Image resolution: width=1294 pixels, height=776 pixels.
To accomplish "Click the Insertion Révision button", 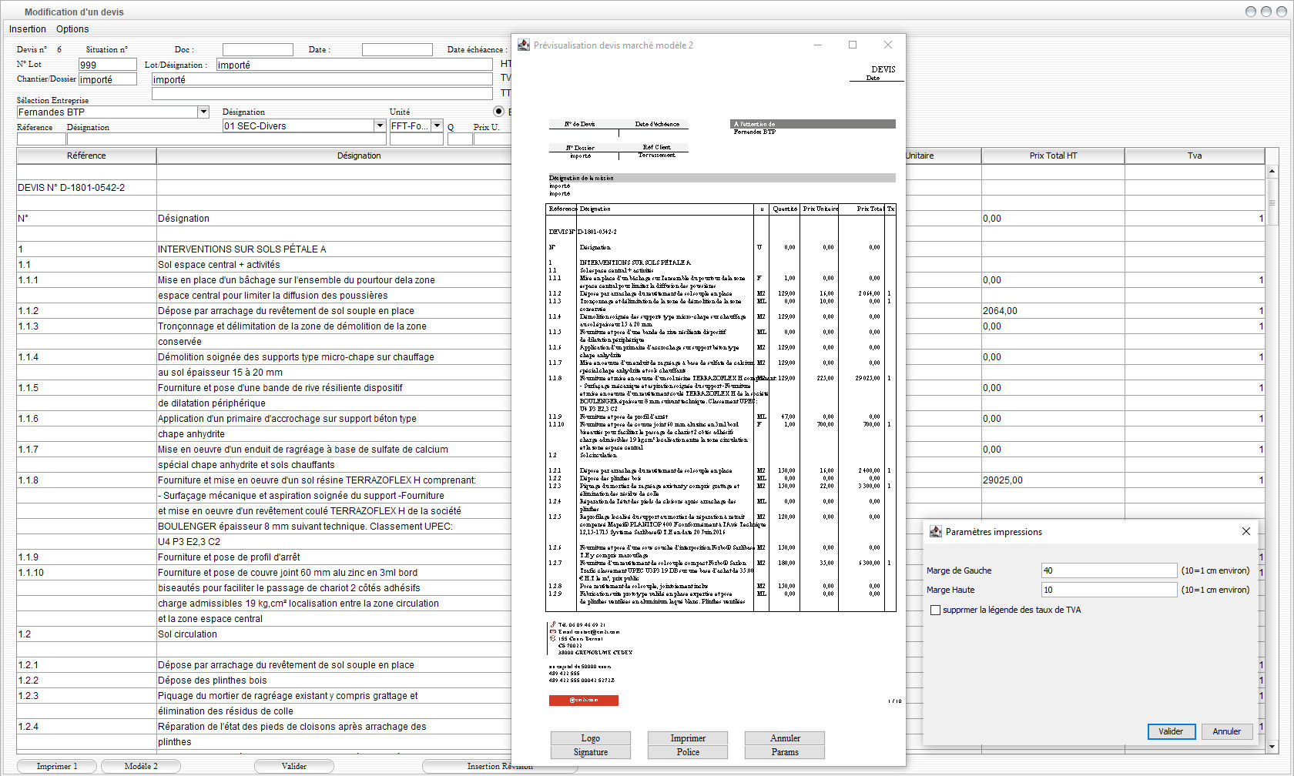I will [500, 766].
